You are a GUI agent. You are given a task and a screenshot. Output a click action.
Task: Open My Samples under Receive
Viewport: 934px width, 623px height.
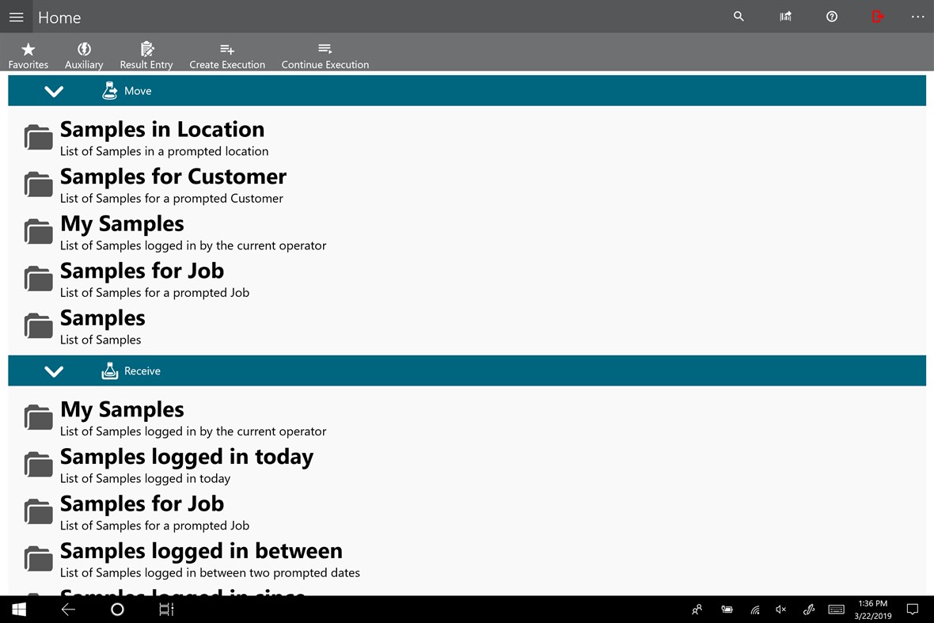pos(121,409)
